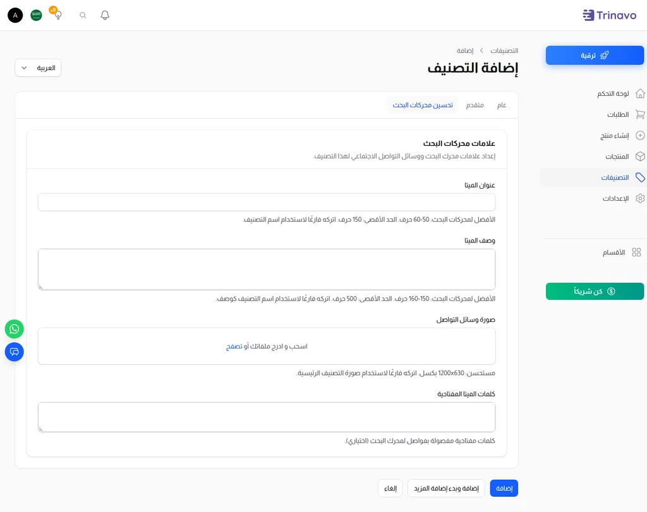
Task: Click the صورة وسائل التواصل upload dropzone
Action: [x=267, y=347]
